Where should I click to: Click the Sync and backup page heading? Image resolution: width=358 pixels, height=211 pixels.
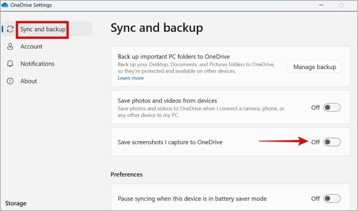point(157,28)
